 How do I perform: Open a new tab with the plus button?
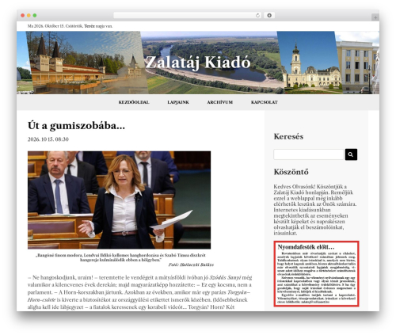375,17
